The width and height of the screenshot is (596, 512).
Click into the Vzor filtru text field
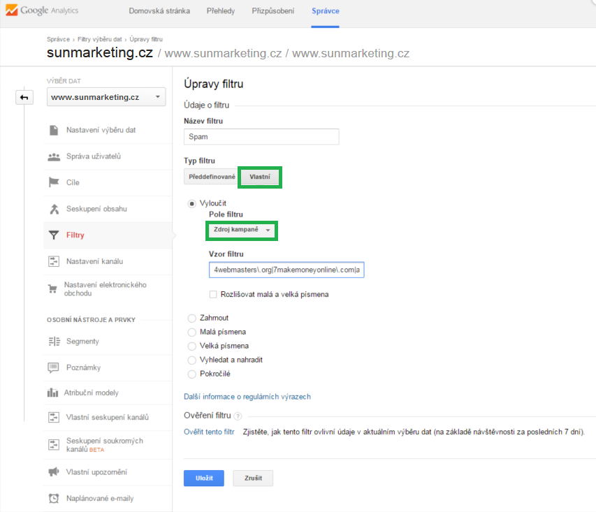coord(286,270)
